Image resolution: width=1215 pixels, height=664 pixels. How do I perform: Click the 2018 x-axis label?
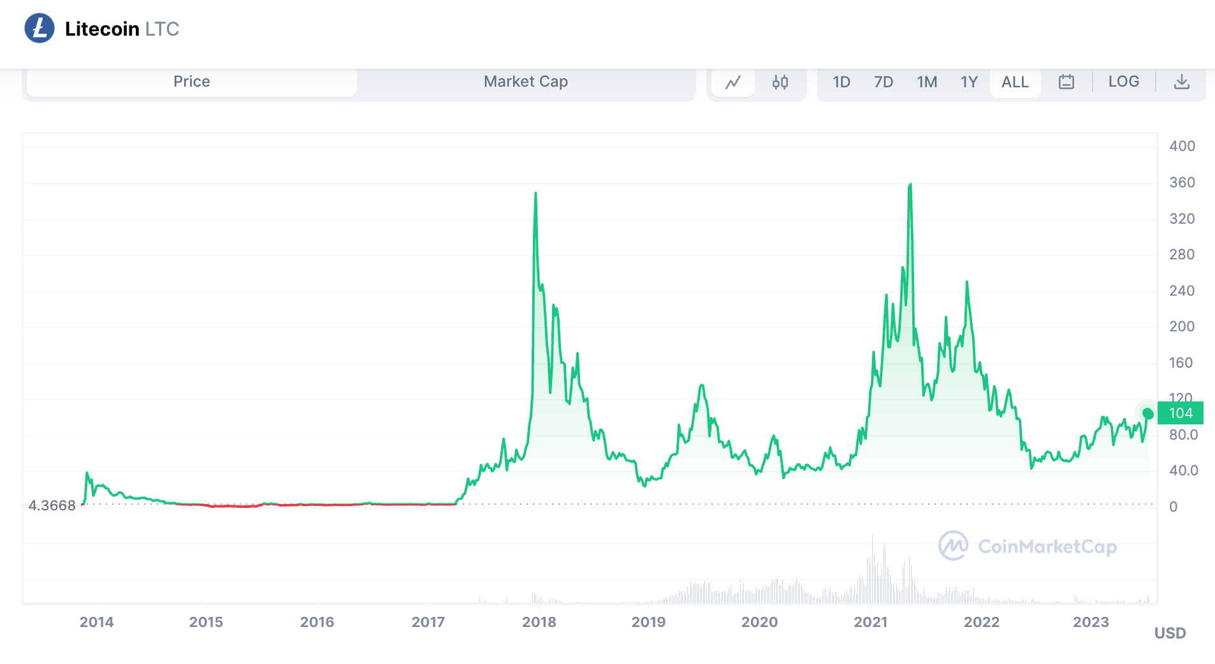[x=539, y=622]
